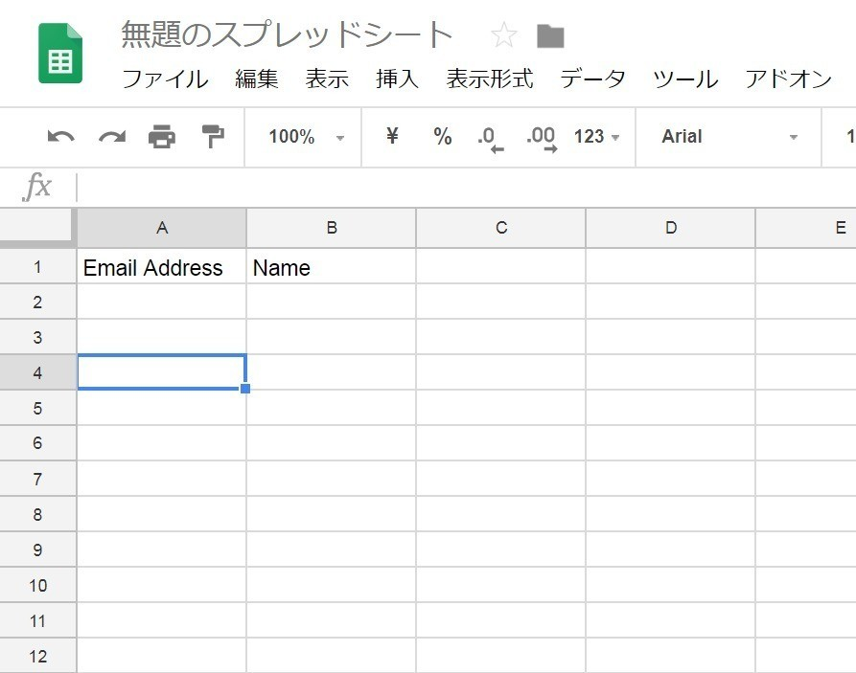The width and height of the screenshot is (856, 673).
Task: Click the redo arrow icon
Action: point(112,137)
